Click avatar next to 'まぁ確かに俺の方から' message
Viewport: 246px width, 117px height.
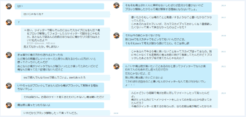pos(9,55)
